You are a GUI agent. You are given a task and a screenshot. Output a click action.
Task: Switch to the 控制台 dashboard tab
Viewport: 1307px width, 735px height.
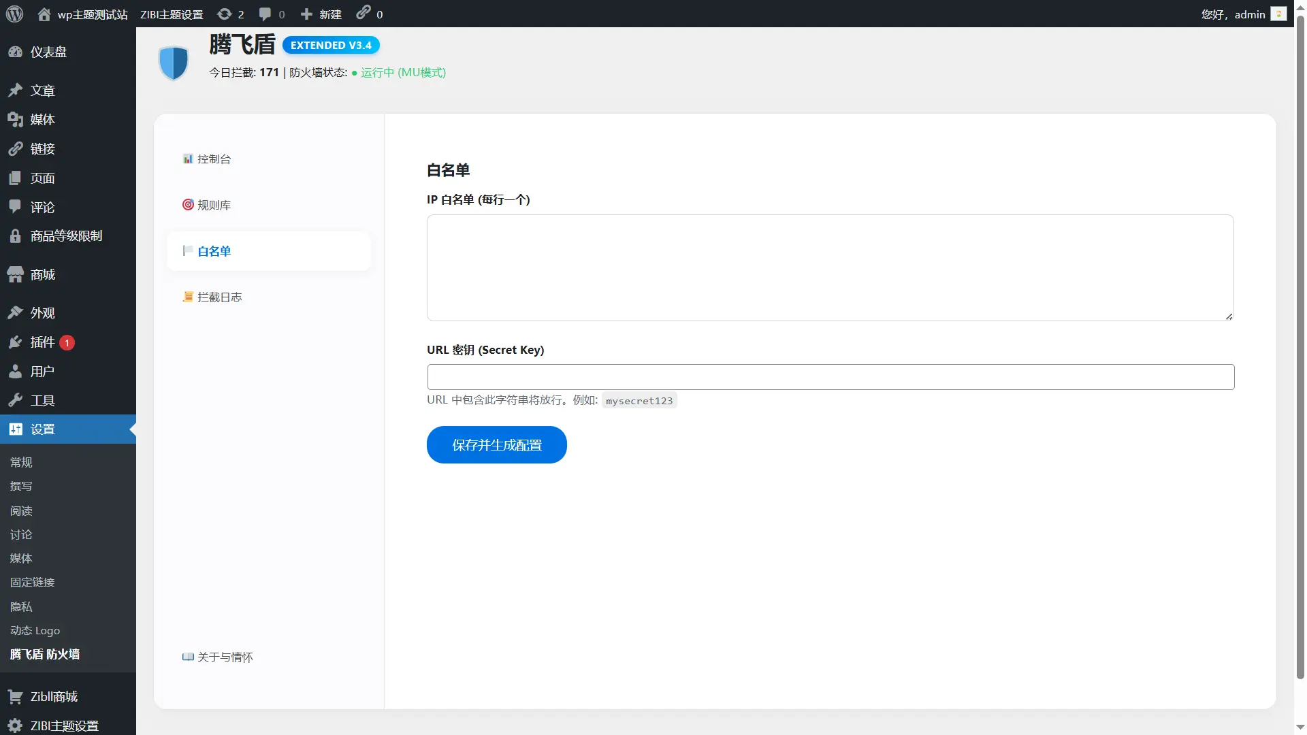pos(214,159)
